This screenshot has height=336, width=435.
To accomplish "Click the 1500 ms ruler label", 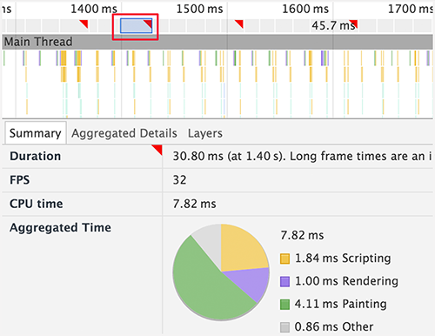I will click(199, 9).
